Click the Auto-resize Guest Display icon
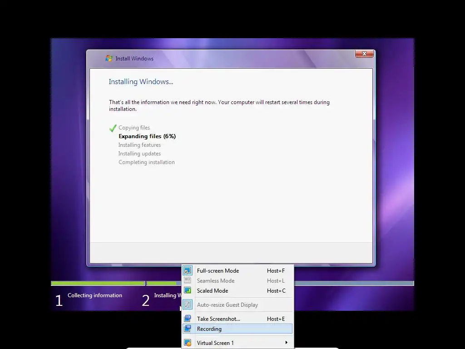 (x=188, y=305)
